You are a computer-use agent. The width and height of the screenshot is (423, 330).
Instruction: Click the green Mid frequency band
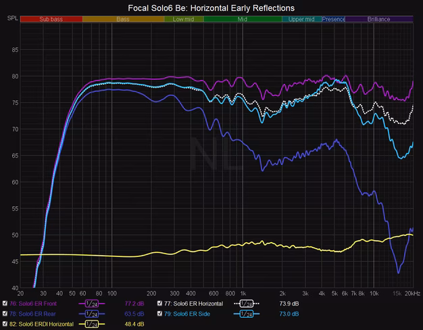(243, 19)
